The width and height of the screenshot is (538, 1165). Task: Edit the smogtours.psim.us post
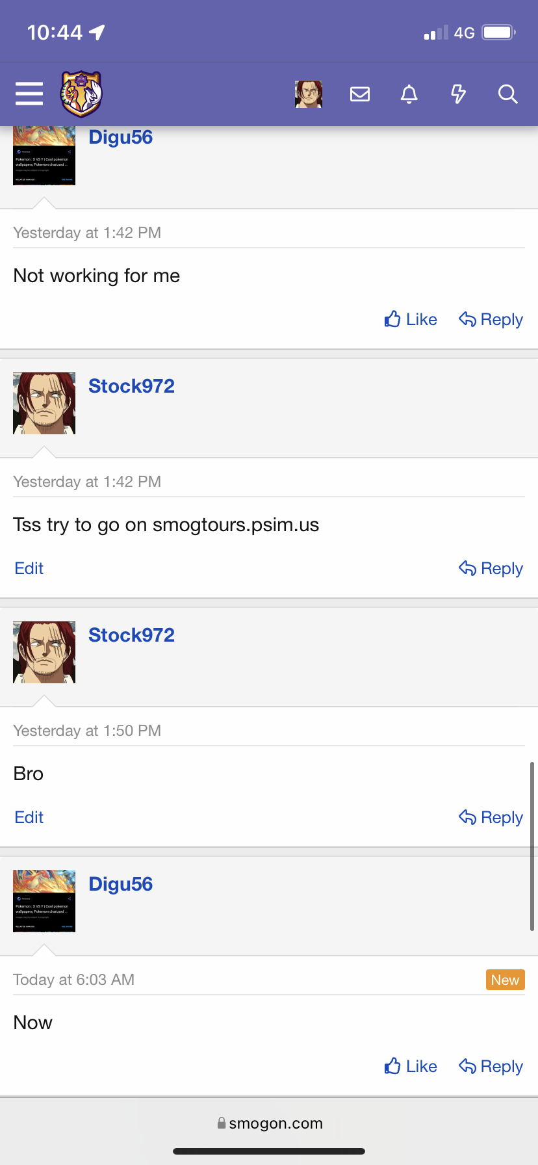click(x=29, y=568)
